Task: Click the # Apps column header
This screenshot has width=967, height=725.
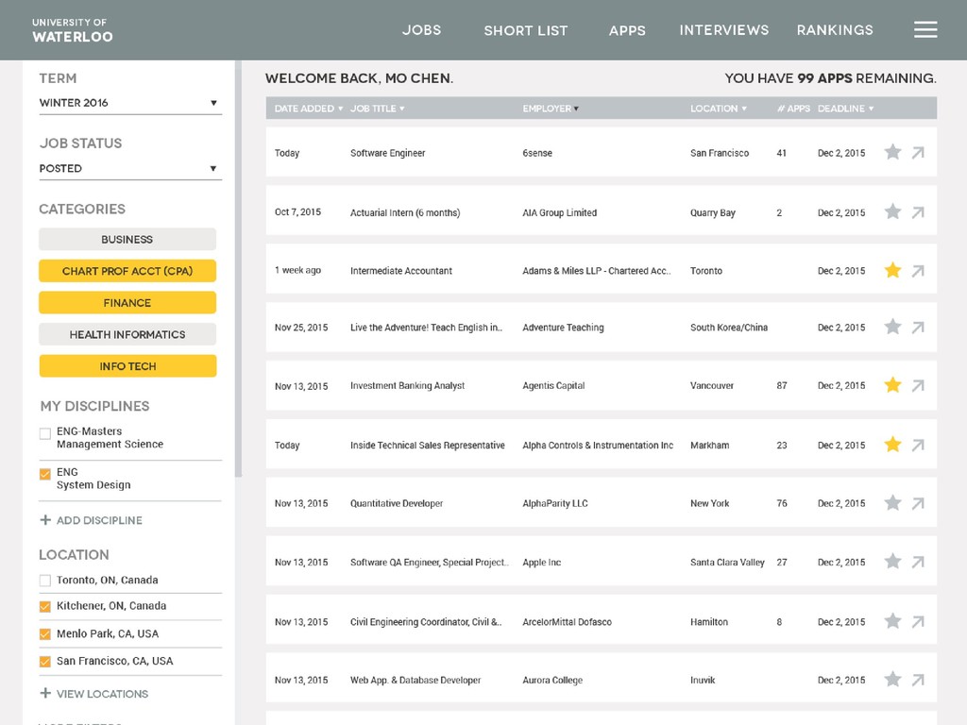Action: 793,109
